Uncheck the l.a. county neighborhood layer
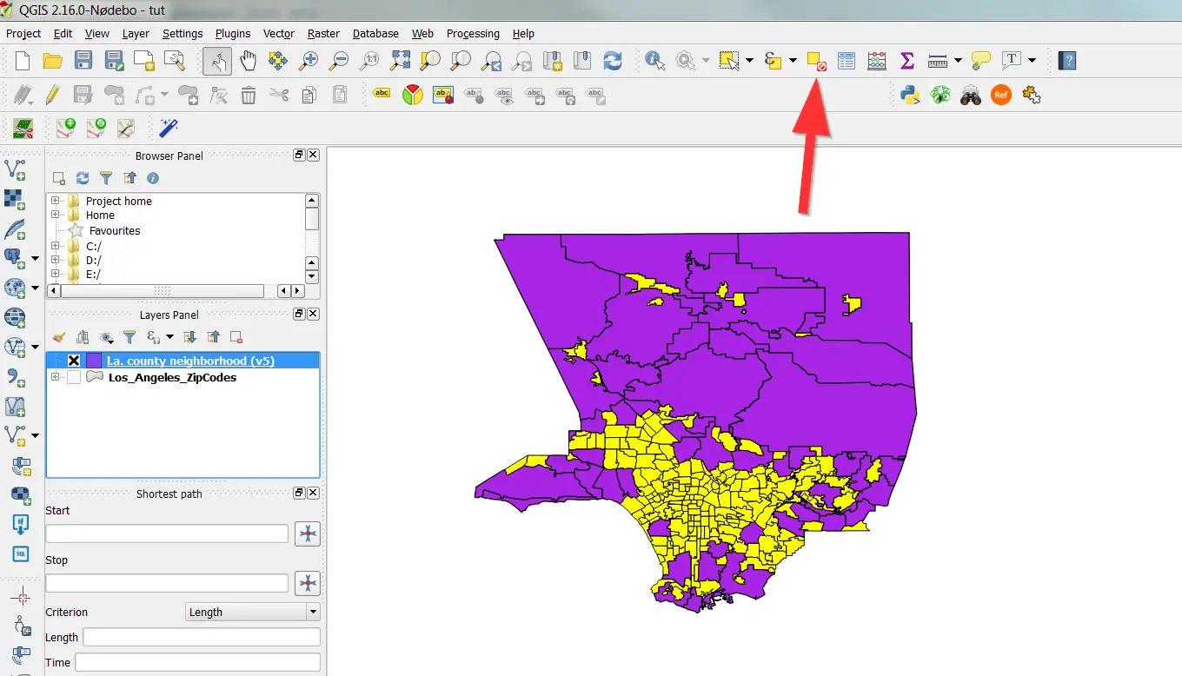1182x676 pixels. 74,361
